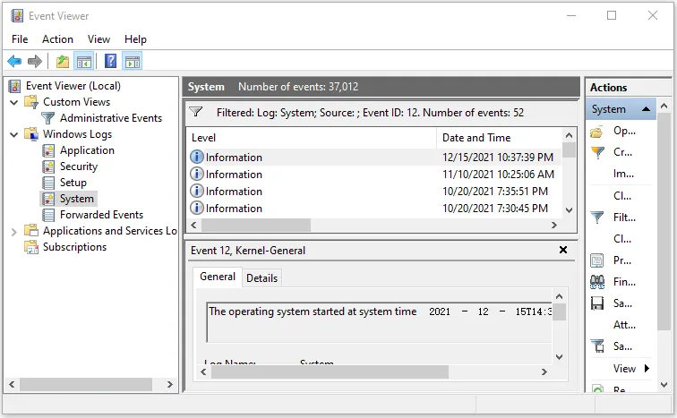Select event dated 12/15/2021 10:37:39 PM
Viewport: 677px width, 418px height.
(374, 158)
